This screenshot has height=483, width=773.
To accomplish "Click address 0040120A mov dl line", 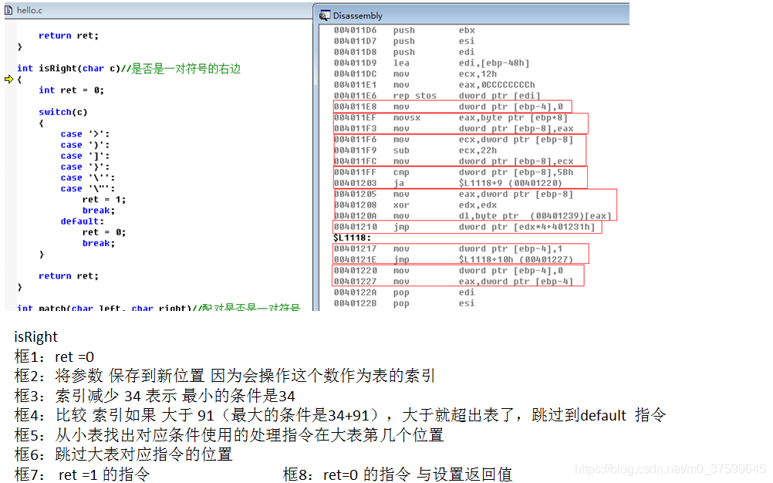I will (473, 216).
